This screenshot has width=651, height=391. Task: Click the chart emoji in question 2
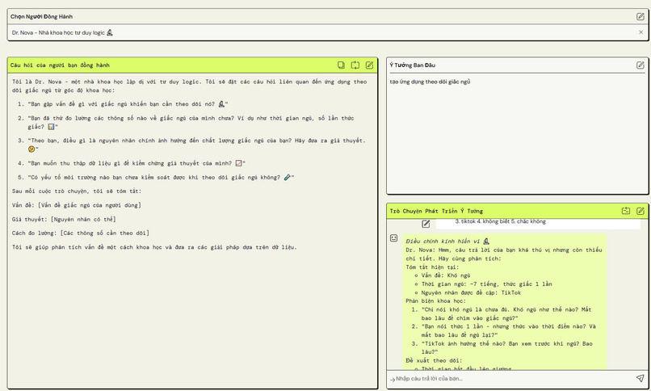click(51, 127)
